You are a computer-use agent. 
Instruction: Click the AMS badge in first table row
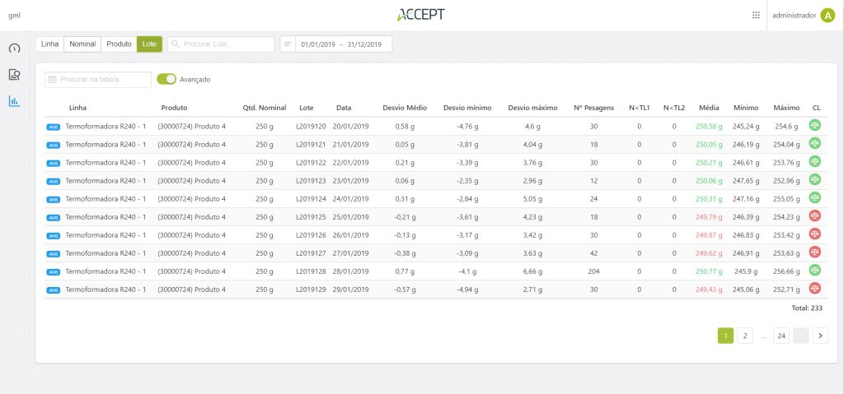point(54,127)
